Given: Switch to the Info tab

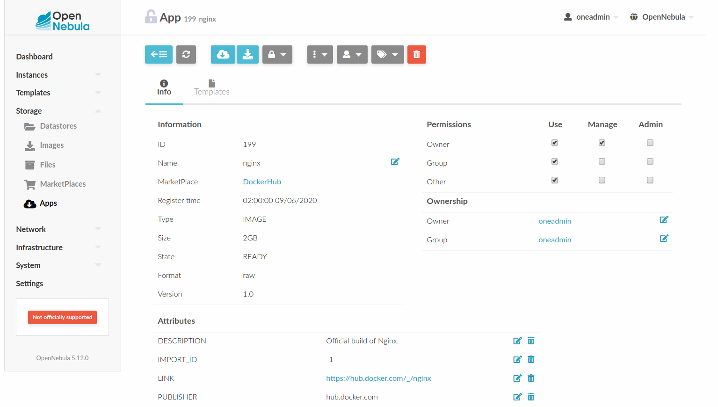Looking at the screenshot, I should pyautogui.click(x=164, y=87).
